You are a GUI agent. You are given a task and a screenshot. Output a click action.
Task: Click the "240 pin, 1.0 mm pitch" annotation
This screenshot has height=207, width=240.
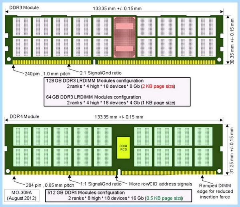pos(48,74)
